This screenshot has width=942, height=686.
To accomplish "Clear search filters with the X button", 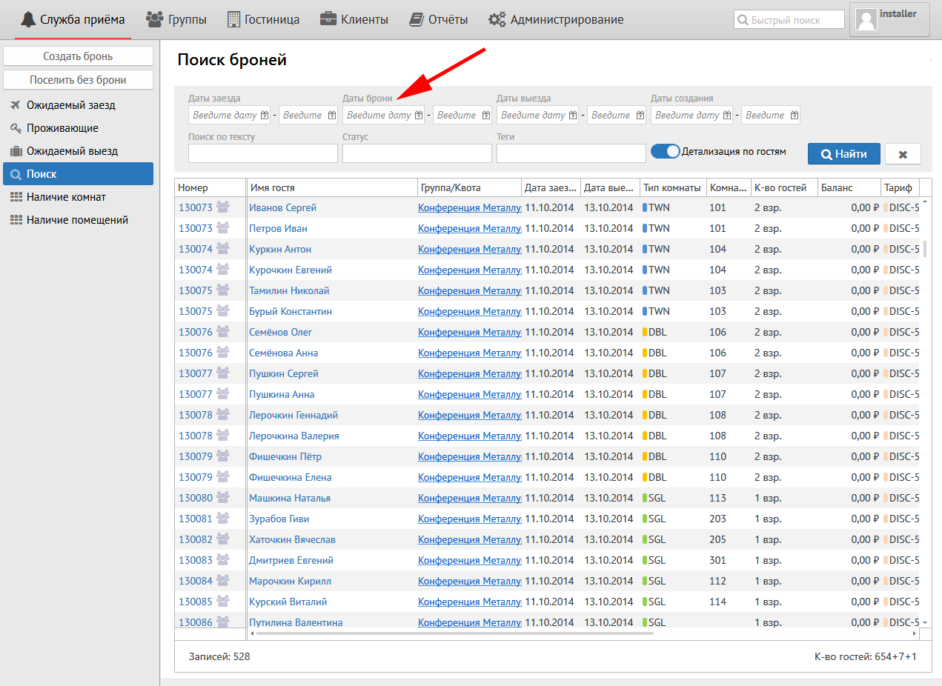I will coord(903,154).
